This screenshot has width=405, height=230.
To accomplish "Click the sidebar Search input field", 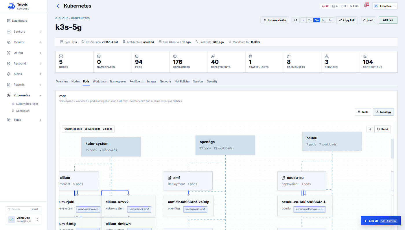I will click(23, 209).
